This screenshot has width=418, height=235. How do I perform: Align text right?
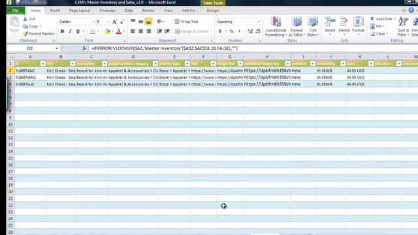pyautogui.click(x=148, y=31)
